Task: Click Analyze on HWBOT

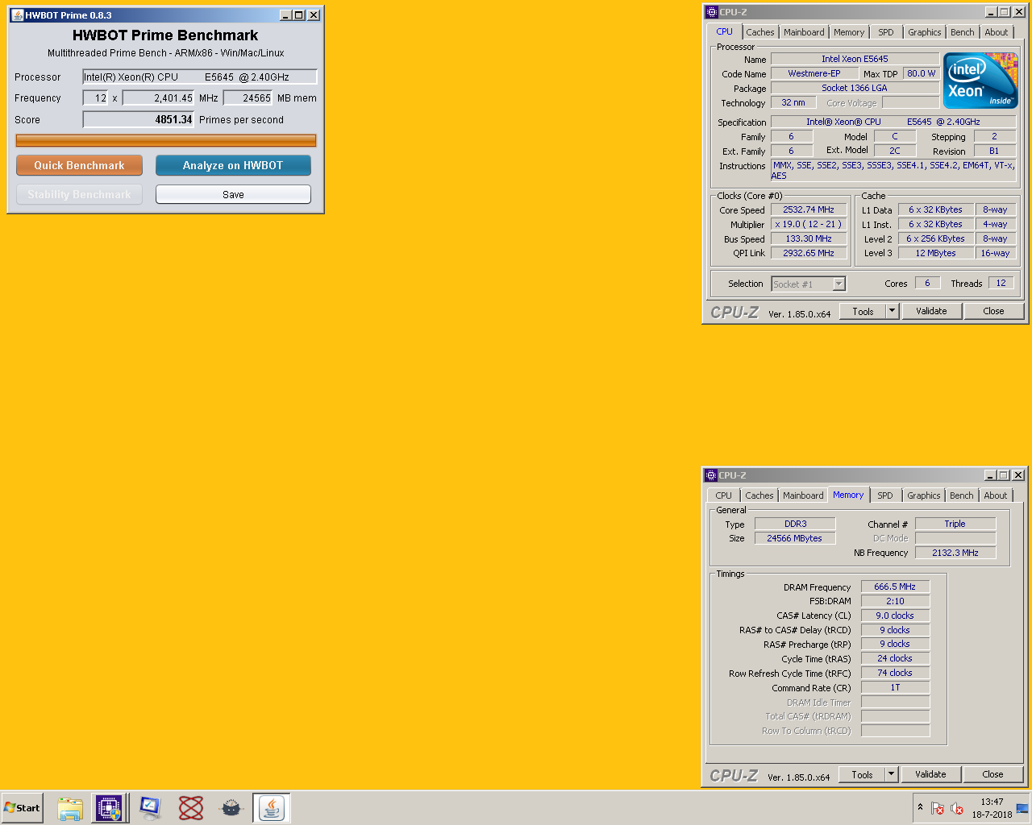Action: (233, 165)
